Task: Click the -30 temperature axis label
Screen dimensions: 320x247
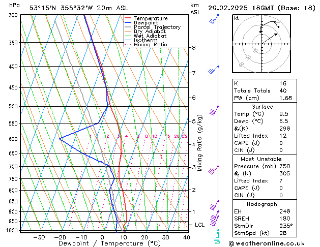Action: point(39,237)
